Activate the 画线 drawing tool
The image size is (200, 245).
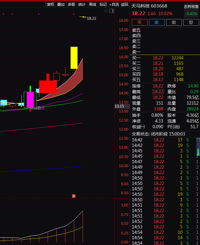tap(93, 5)
